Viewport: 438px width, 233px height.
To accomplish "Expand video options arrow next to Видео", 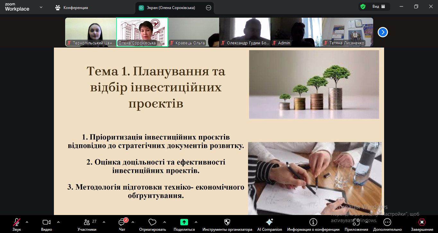I will click(58, 222).
